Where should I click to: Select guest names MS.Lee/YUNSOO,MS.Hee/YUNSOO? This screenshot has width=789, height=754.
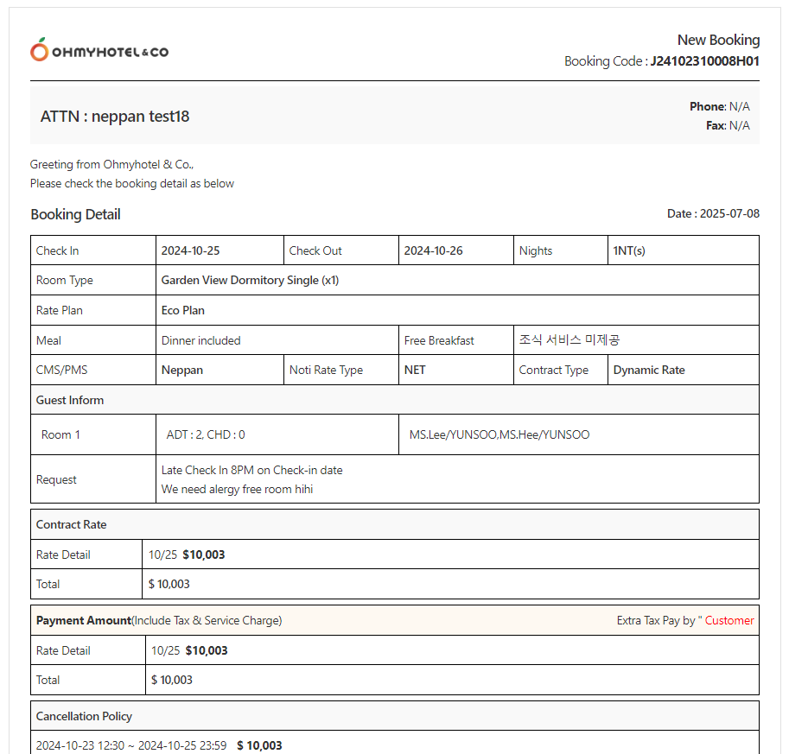click(499, 434)
